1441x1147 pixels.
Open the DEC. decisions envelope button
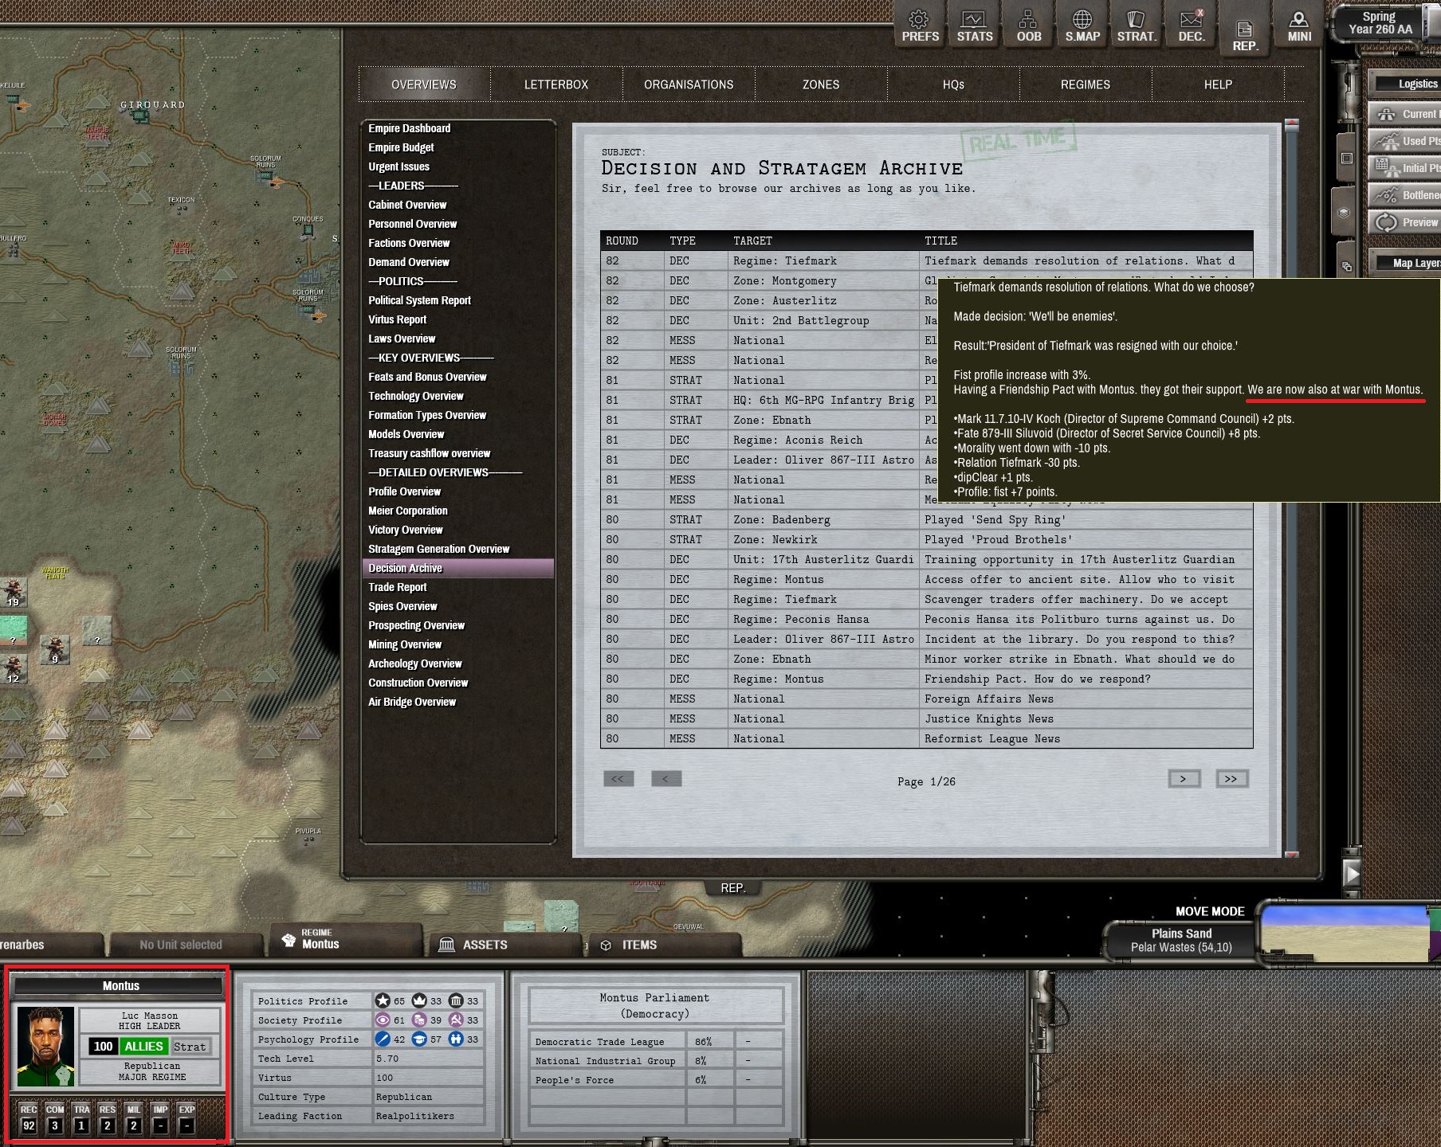point(1191,26)
